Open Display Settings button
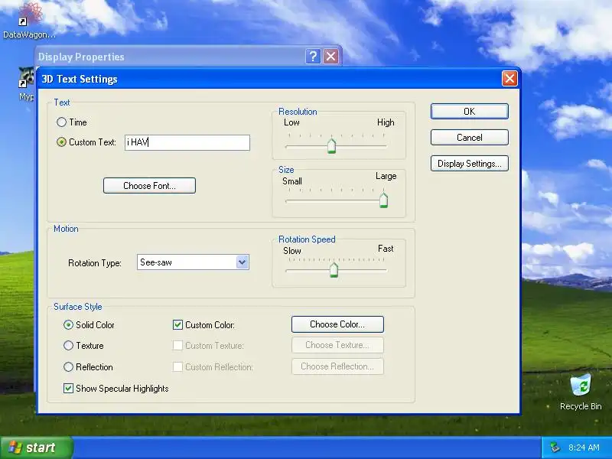This screenshot has width=612, height=459. pyautogui.click(x=470, y=164)
